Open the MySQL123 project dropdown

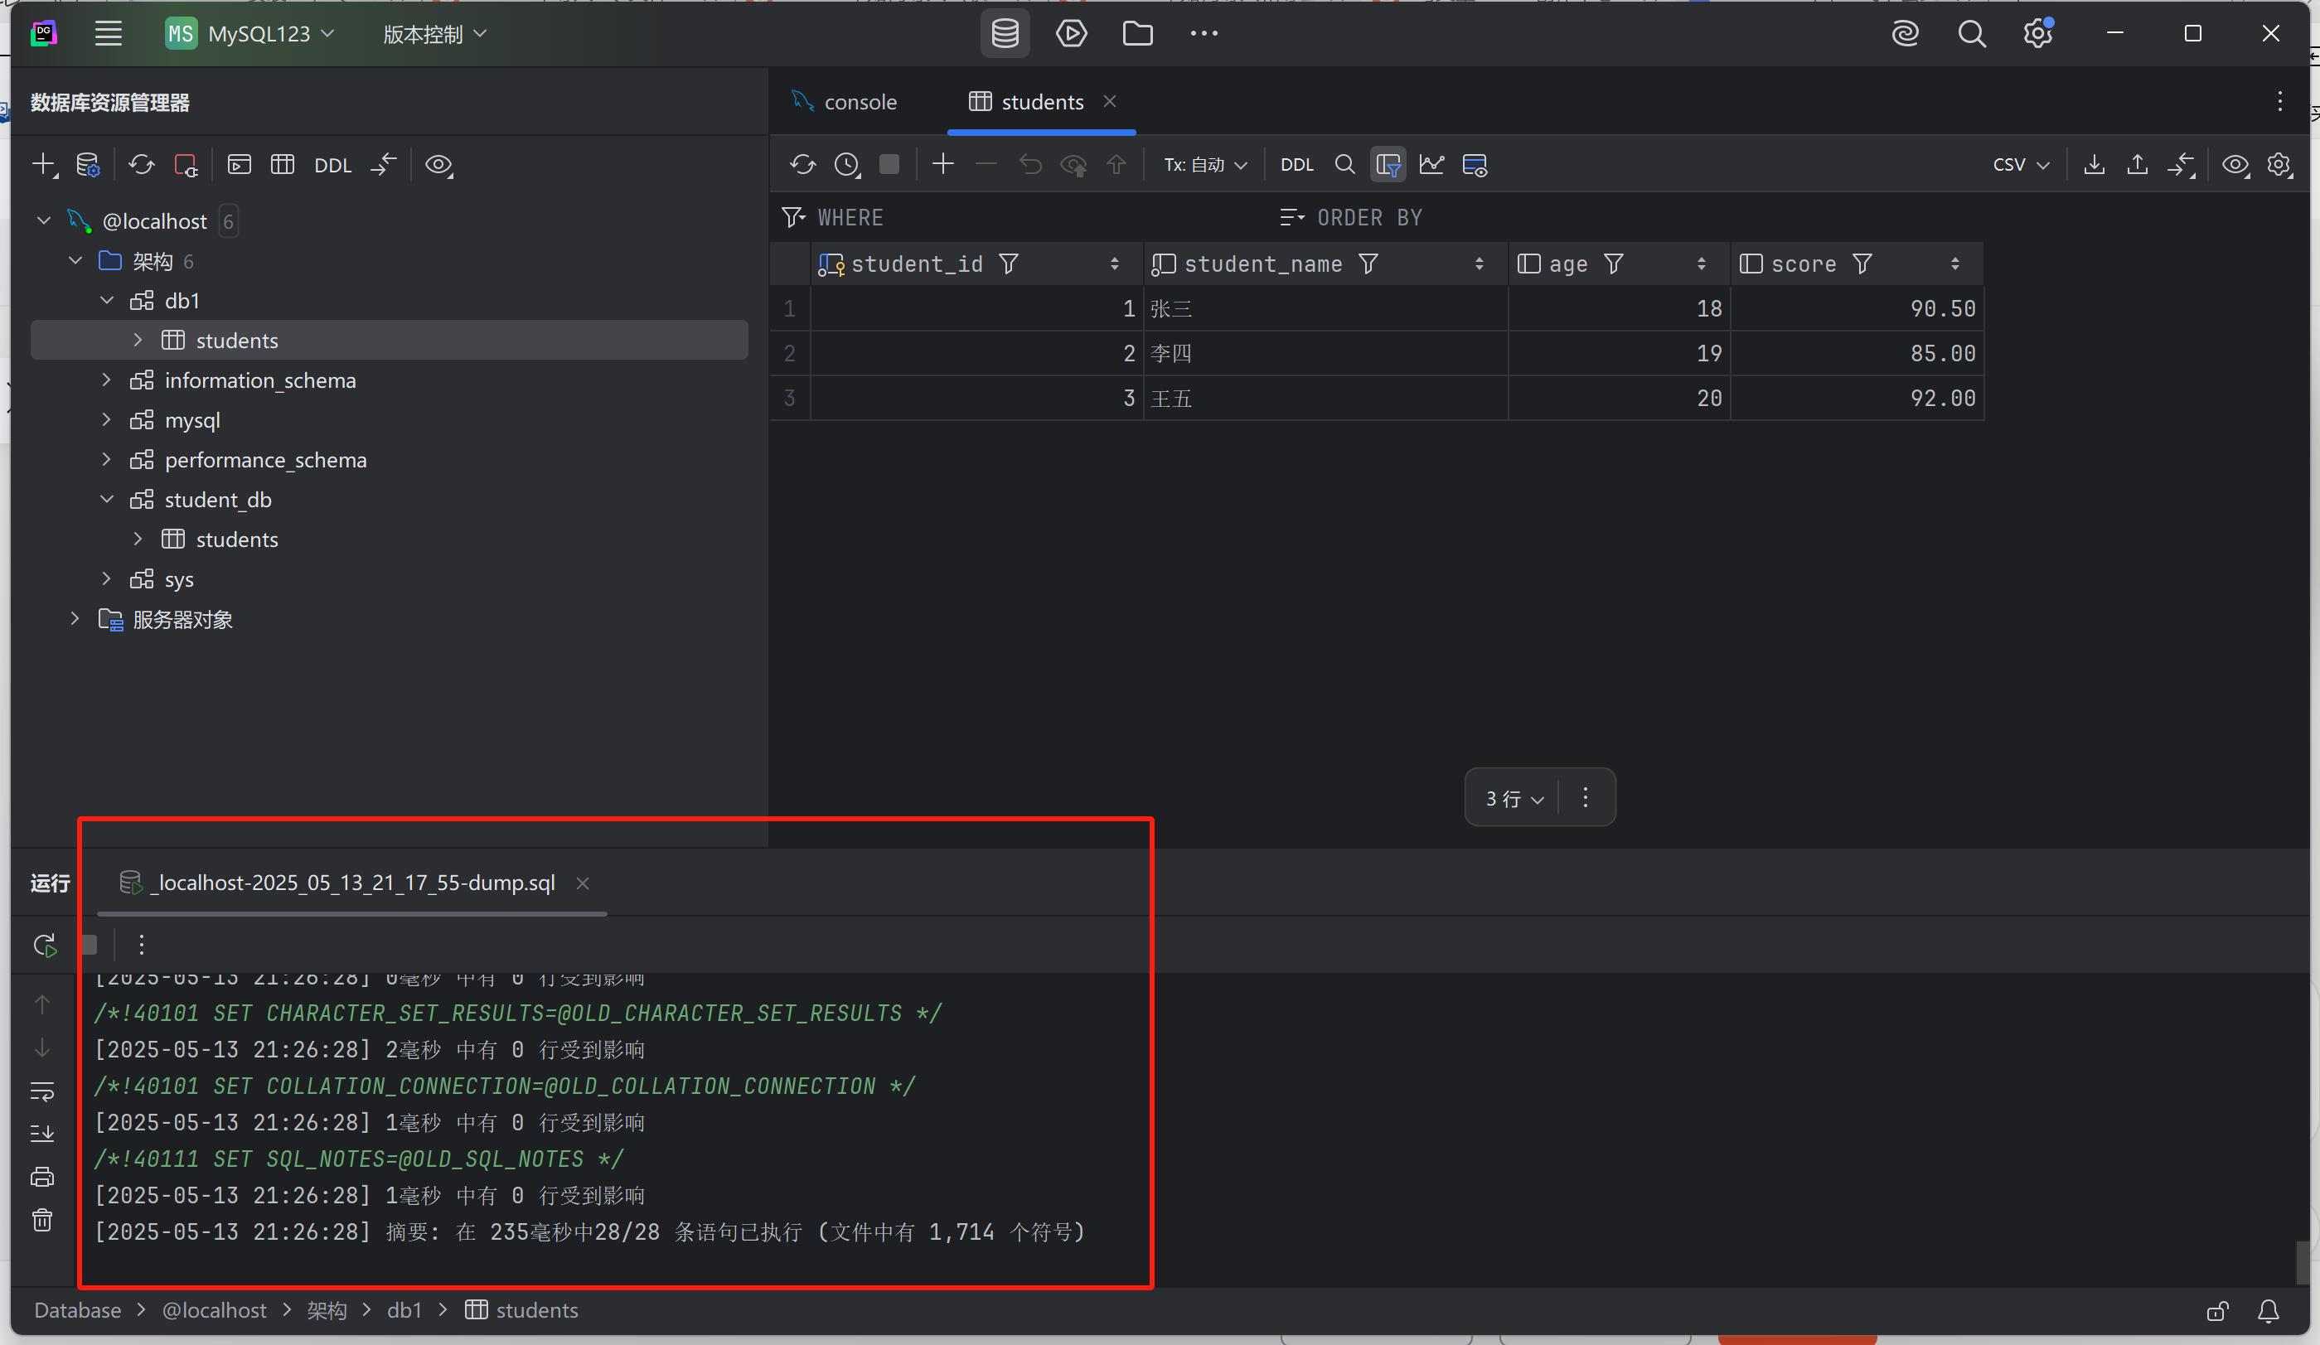(x=249, y=34)
